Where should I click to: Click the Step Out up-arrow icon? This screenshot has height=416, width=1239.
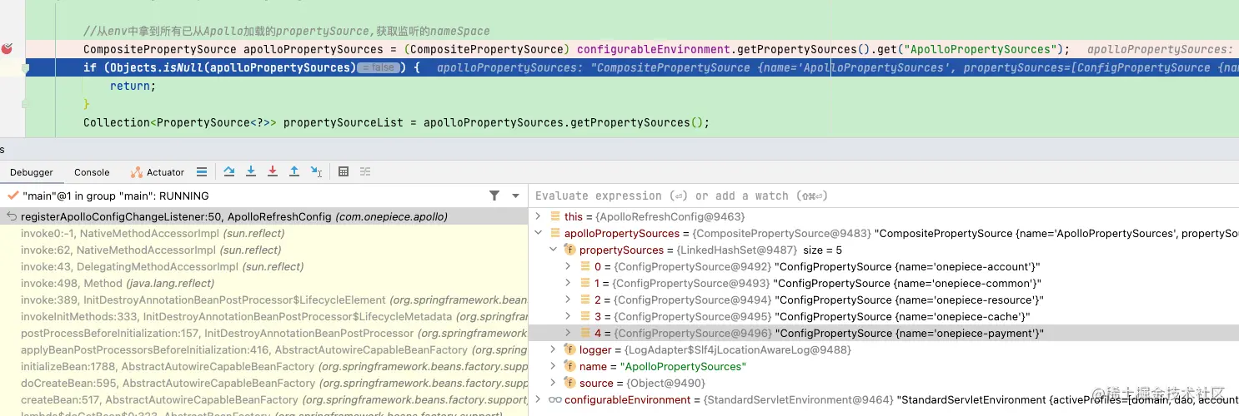tap(294, 172)
